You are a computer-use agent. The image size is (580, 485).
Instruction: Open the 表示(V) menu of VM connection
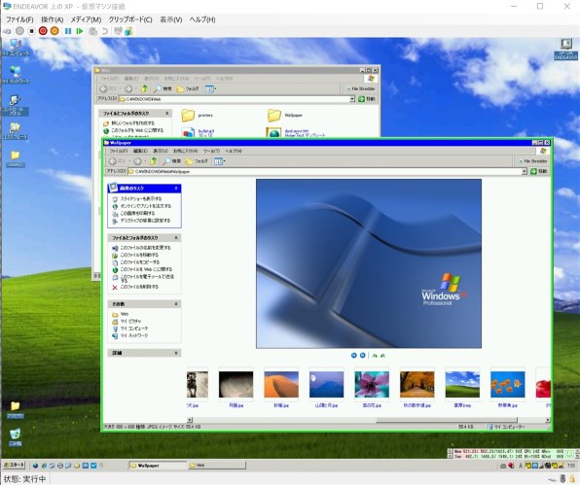coord(171,19)
